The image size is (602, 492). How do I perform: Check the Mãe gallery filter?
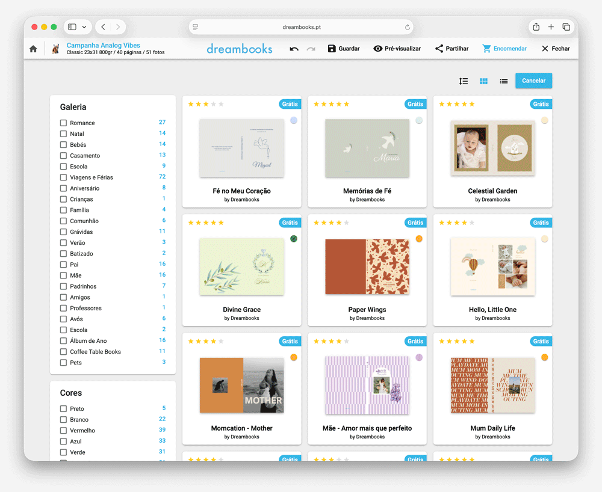click(63, 275)
